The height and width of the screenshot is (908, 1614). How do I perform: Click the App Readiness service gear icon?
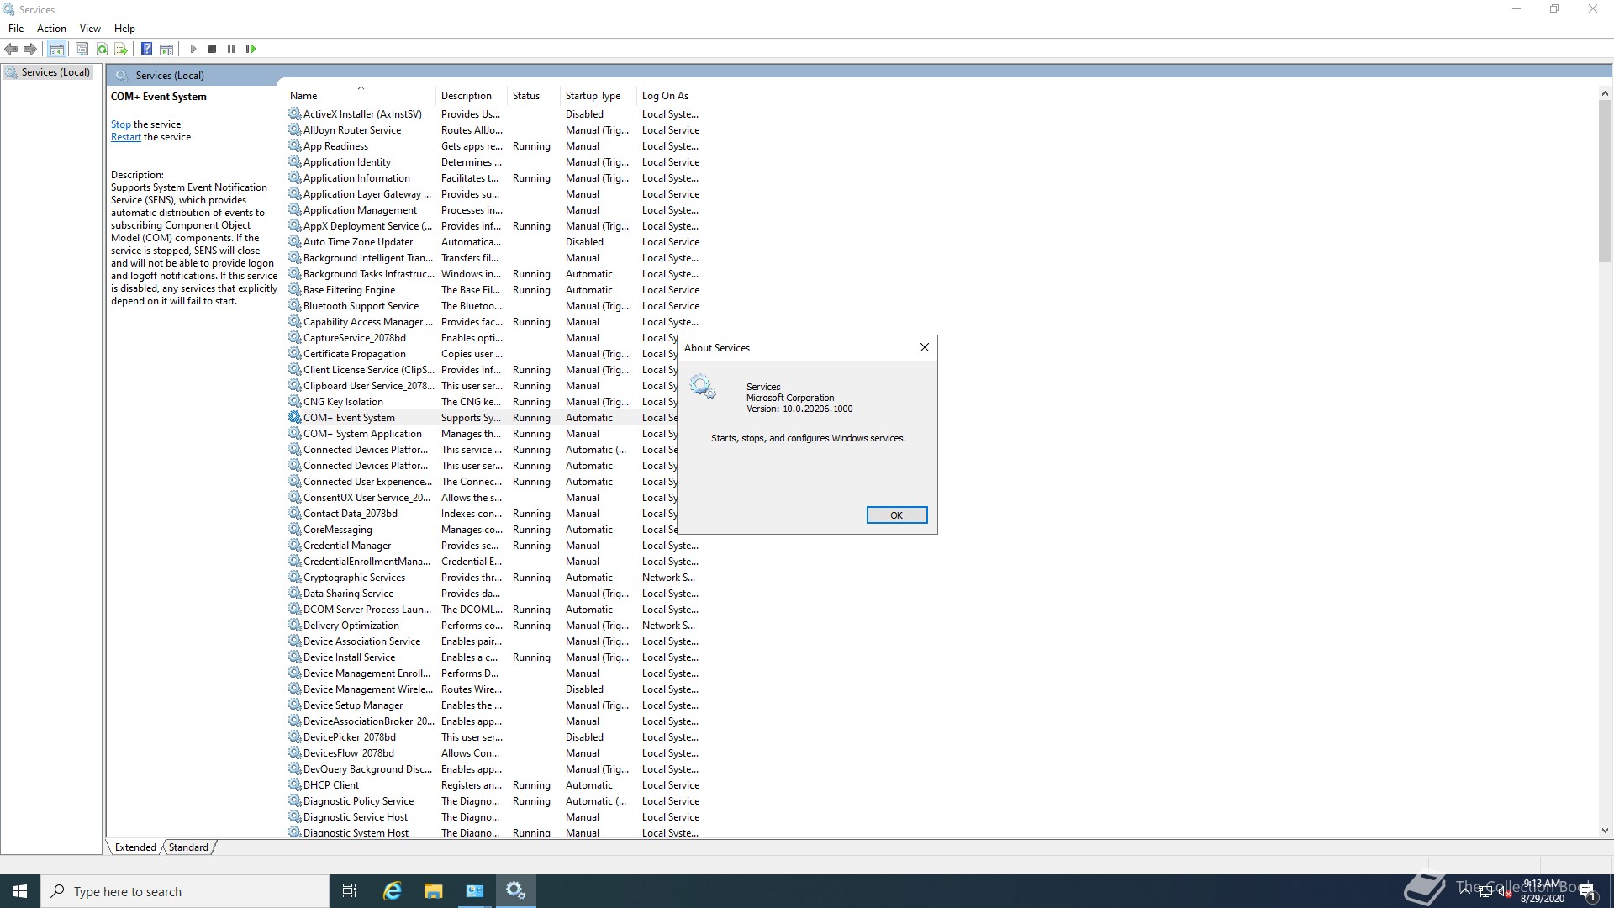click(x=294, y=145)
